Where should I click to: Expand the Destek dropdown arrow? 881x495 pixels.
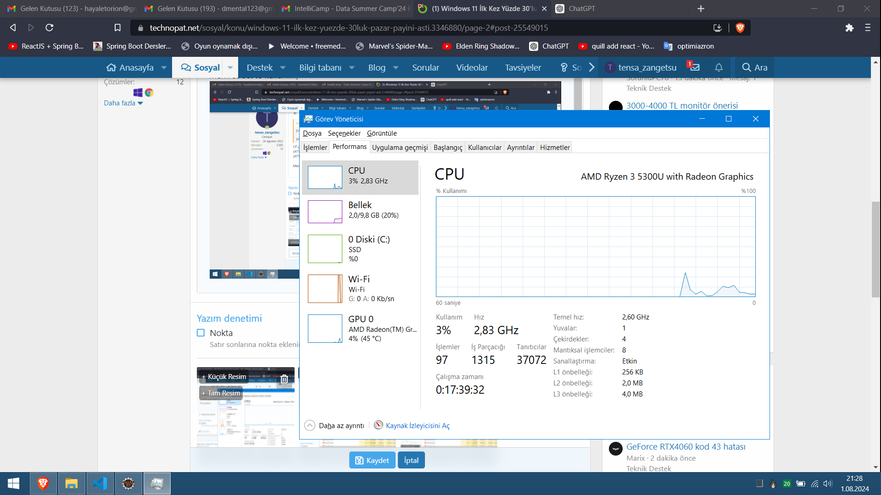pyautogui.click(x=283, y=67)
